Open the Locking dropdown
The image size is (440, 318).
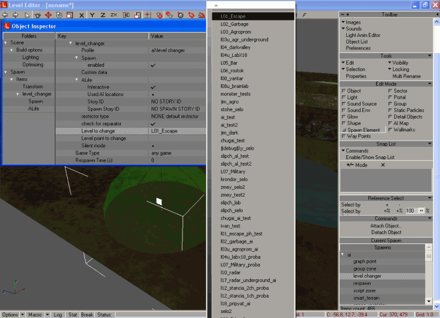point(399,69)
